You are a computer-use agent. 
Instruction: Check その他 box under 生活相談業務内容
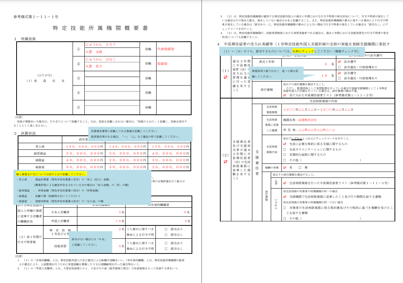click(x=284, y=160)
